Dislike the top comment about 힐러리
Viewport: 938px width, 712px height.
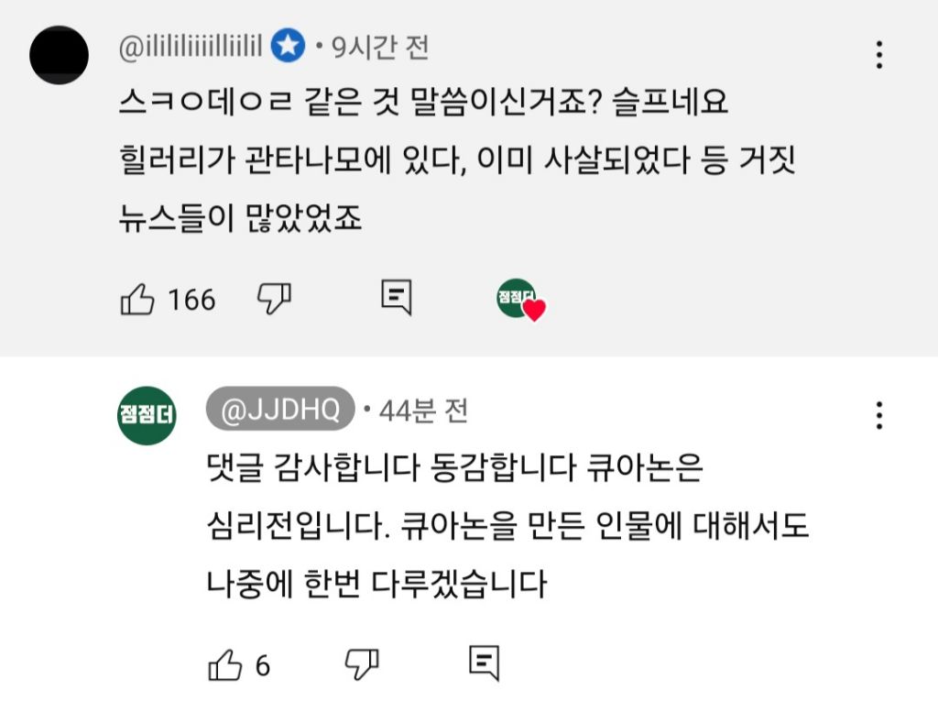273,298
